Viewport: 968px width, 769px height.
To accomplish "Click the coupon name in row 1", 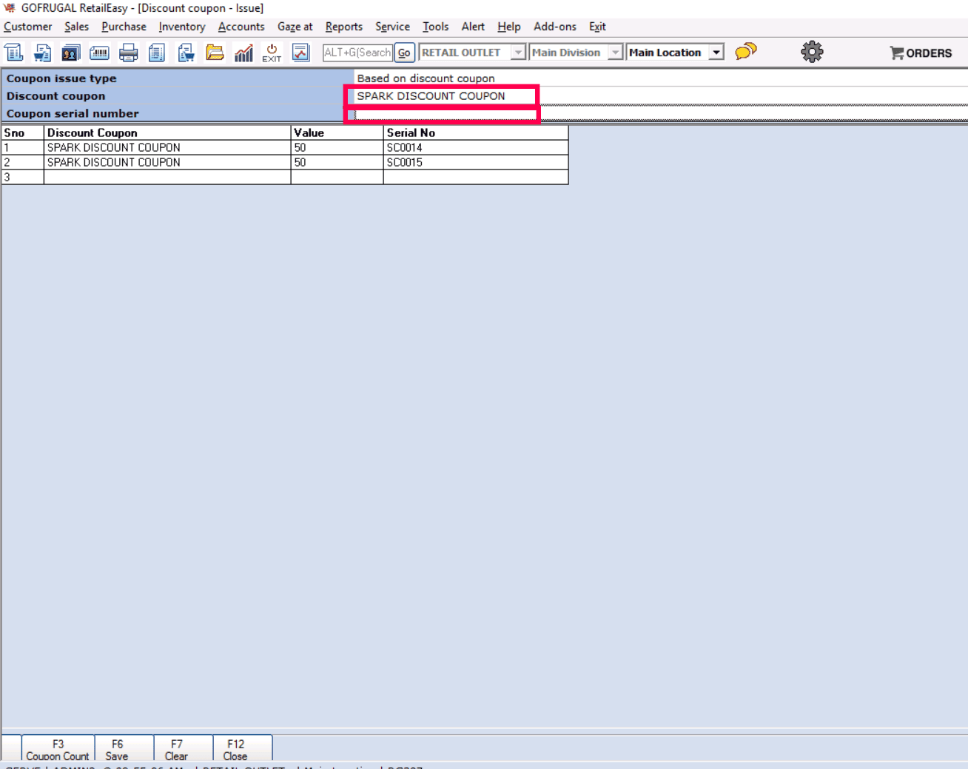I will coord(167,148).
